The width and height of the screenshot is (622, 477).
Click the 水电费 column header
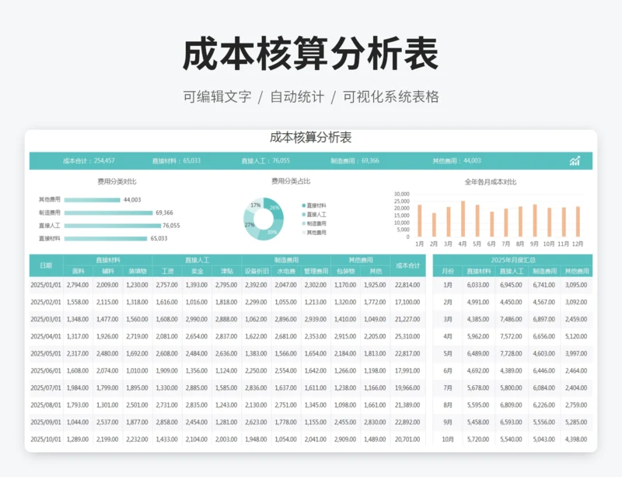point(286,272)
